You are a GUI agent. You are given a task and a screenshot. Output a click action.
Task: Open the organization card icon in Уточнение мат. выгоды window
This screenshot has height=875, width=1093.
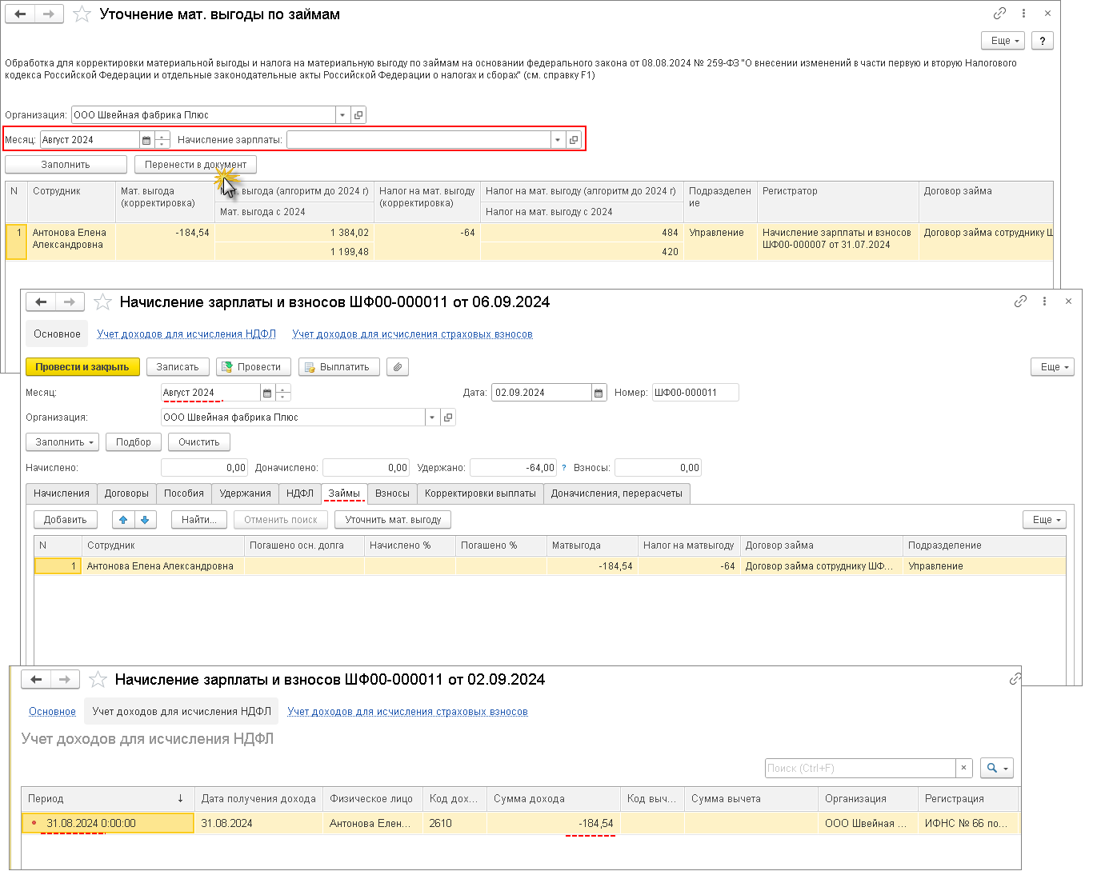358,115
